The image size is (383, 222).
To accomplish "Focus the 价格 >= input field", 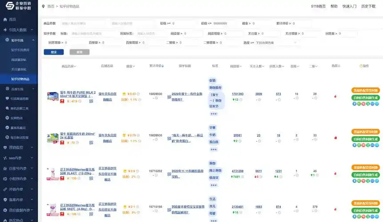I will [x=184, y=24].
